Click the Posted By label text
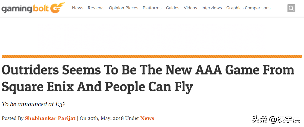Image resolution: width=304 pixels, height=127 pixels. [13, 118]
